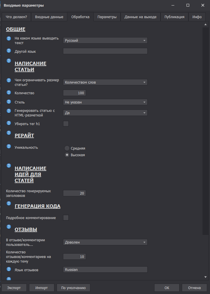Click help icon beside НАПИСАНИЕ ИДЕЙ ДЛЯ СТАТЕЙ
The height and width of the screenshot is (294, 210).
click(9, 165)
